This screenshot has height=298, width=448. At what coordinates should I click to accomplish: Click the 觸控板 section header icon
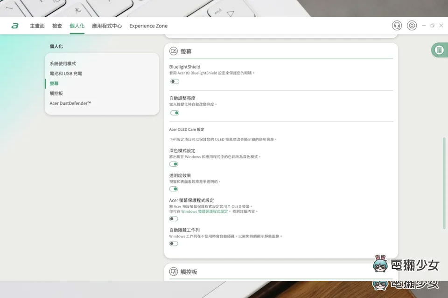click(x=173, y=271)
